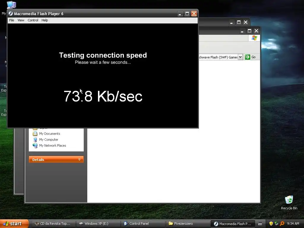Click the My Computer desktop icon at top-left
Screen dimensions: 304x228
click(11, 5)
